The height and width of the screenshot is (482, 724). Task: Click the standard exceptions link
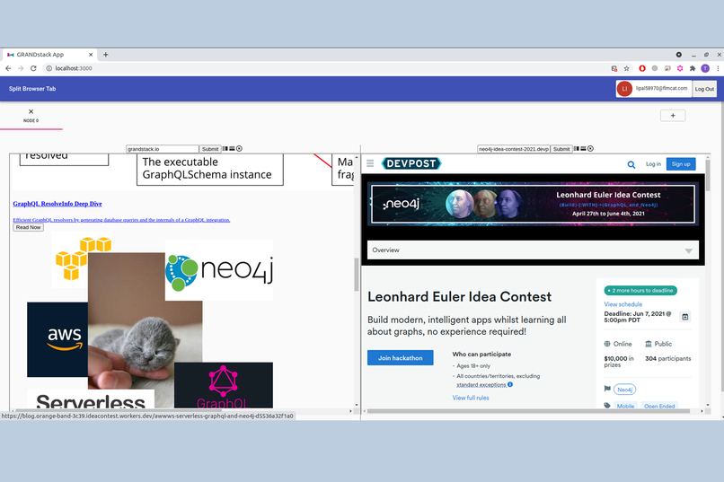point(481,385)
